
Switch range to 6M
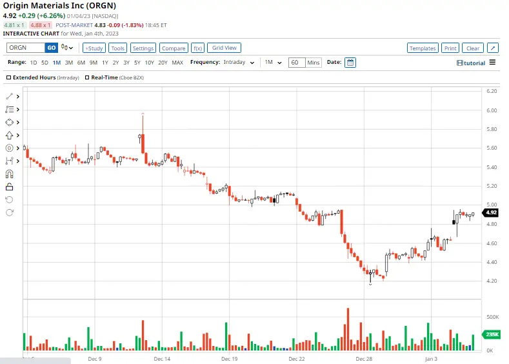point(81,63)
